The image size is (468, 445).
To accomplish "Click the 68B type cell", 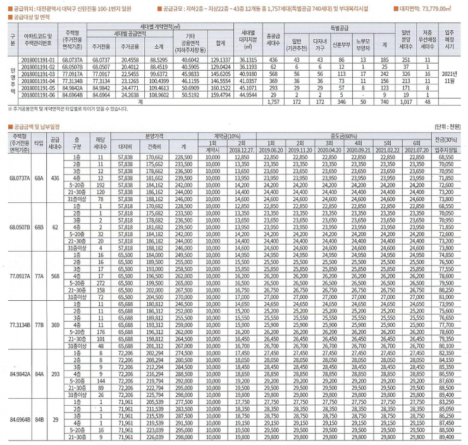I will (39, 228).
